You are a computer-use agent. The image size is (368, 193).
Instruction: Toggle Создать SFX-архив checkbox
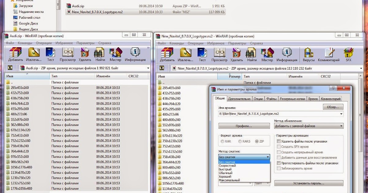click(278, 147)
